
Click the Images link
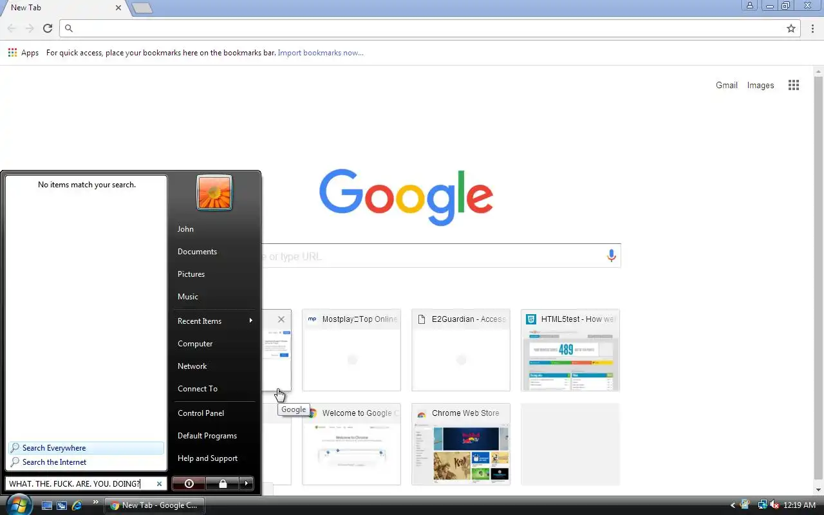[x=760, y=85]
